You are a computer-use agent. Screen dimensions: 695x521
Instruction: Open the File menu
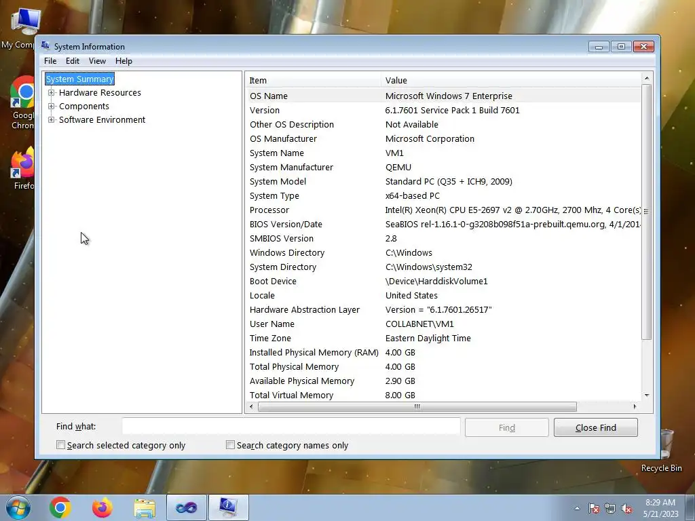pos(50,61)
